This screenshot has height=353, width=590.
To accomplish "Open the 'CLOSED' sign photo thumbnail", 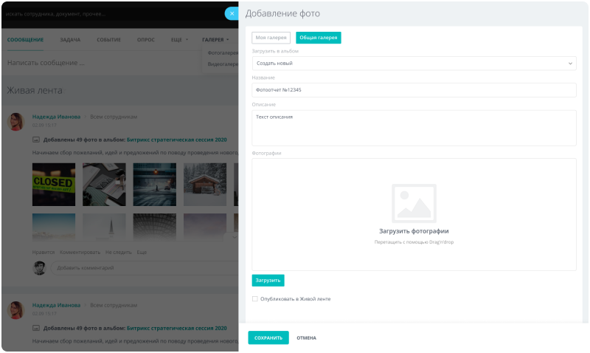I will (54, 185).
